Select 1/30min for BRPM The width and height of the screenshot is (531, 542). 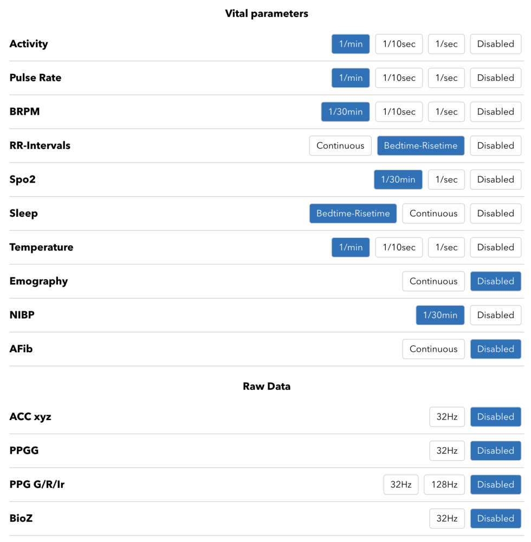point(345,112)
